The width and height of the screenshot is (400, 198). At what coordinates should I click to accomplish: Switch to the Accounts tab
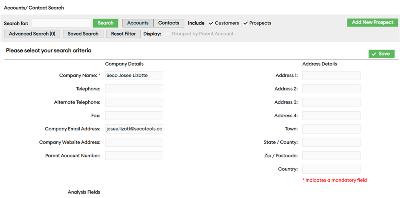[x=138, y=23]
